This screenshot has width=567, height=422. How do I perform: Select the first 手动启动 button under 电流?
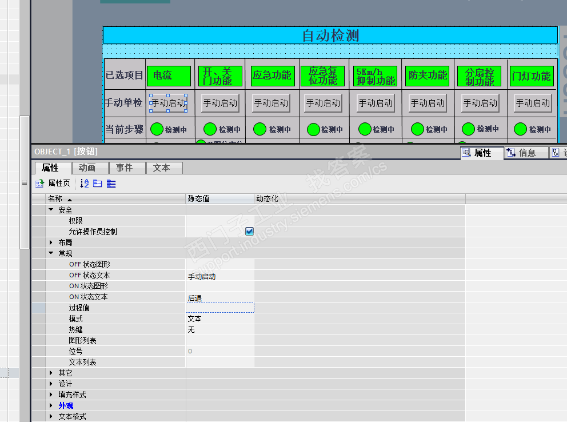tap(168, 103)
